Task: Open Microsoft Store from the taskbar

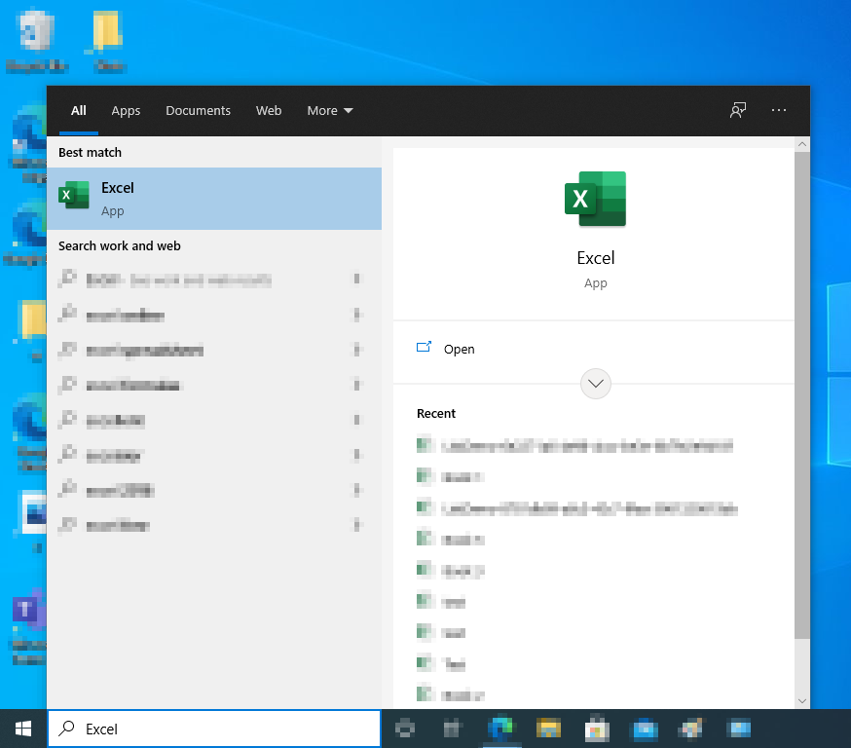Action: (597, 729)
